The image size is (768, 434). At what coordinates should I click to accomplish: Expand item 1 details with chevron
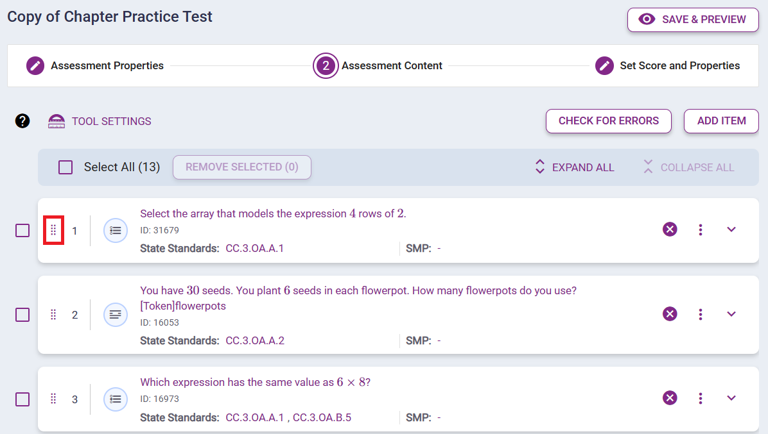coord(731,230)
